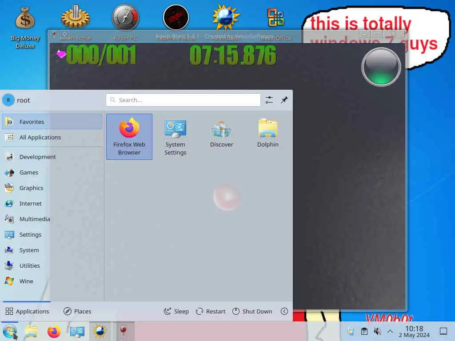Click the root user avatar
The image size is (455, 341).
click(8, 100)
